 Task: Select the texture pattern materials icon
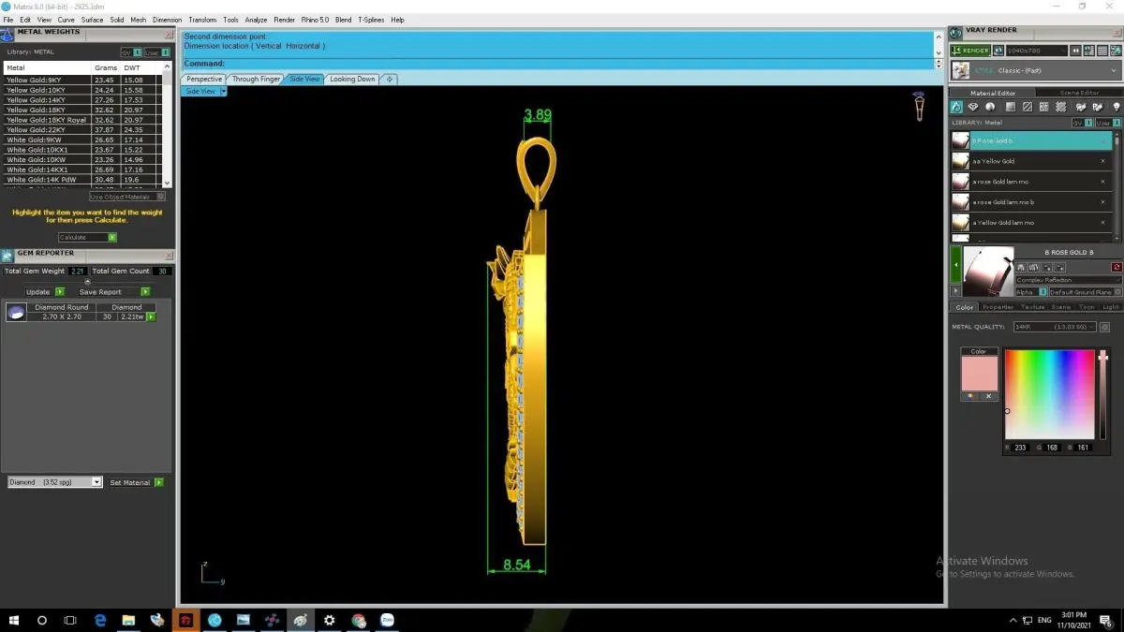click(x=1044, y=107)
